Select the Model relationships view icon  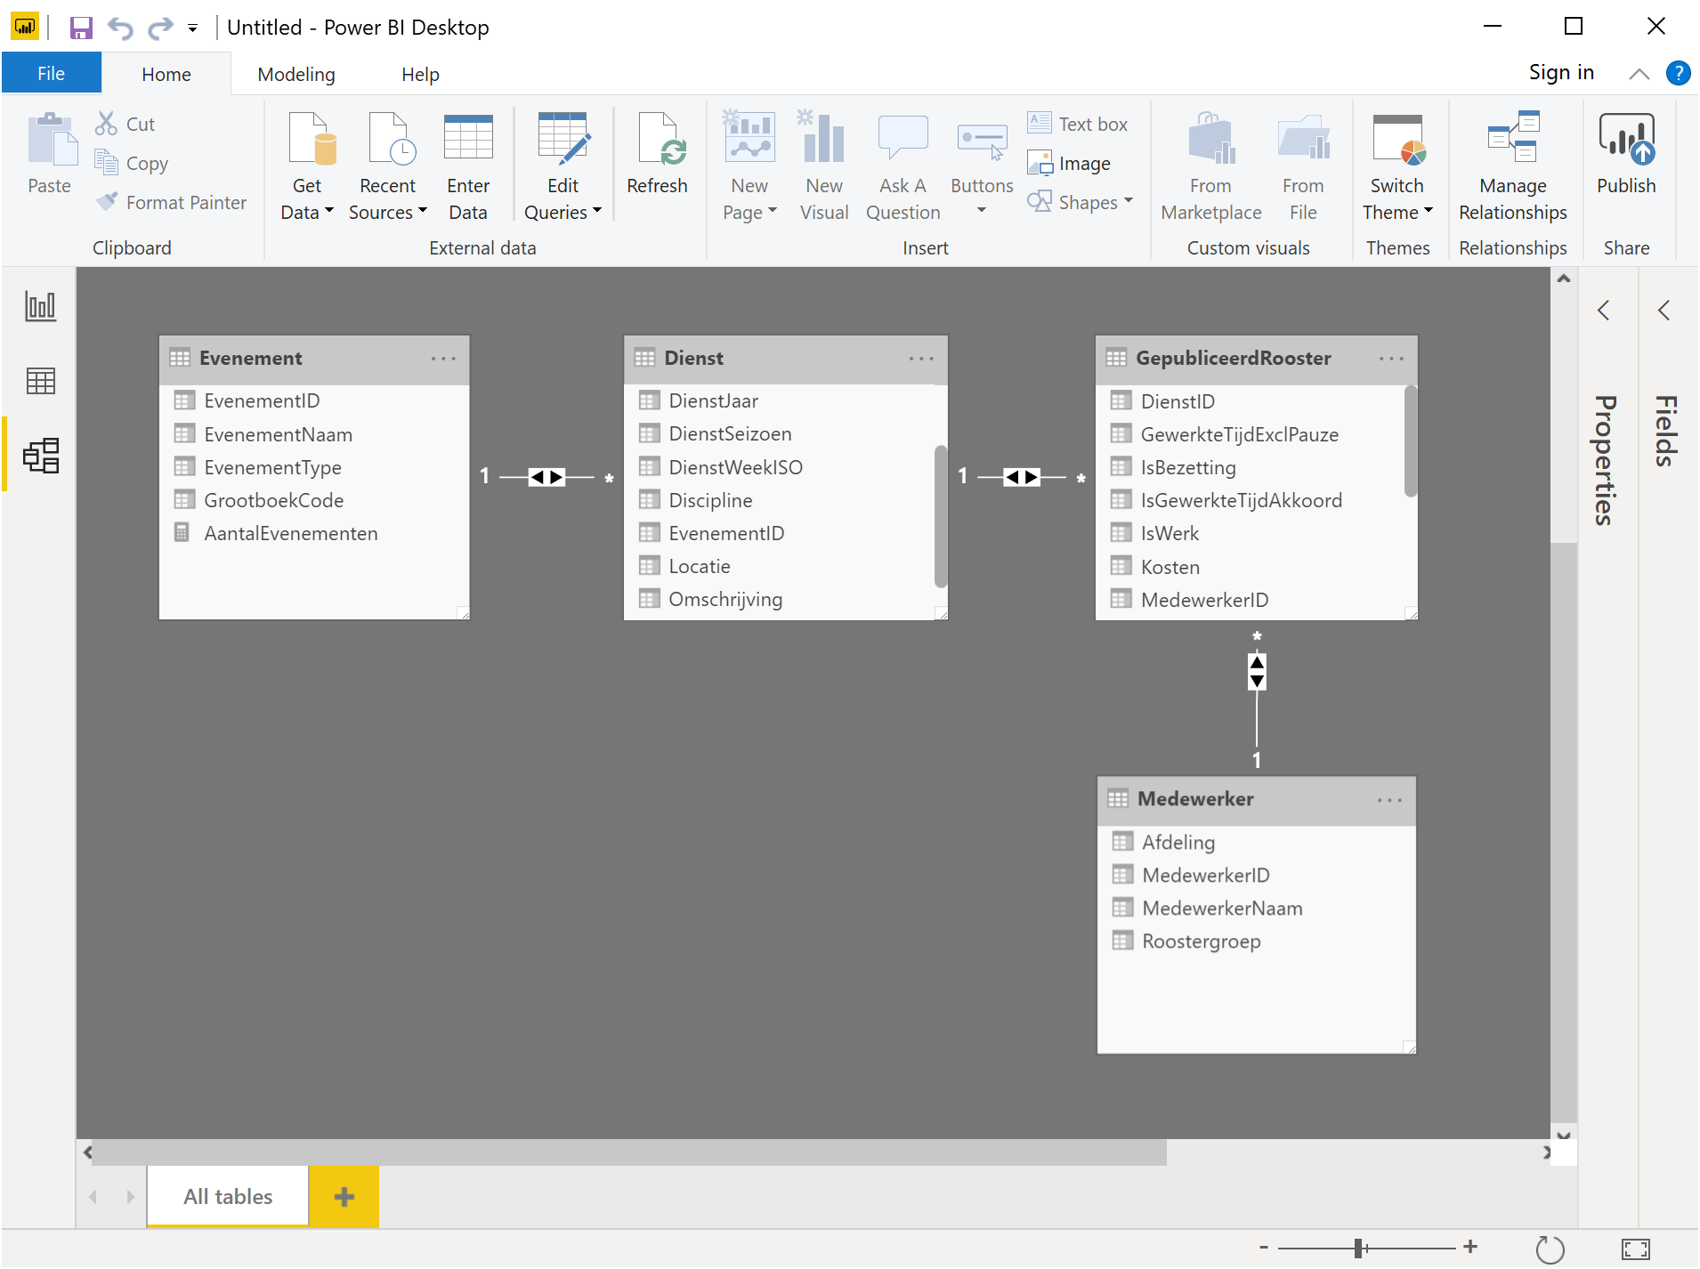(40, 455)
